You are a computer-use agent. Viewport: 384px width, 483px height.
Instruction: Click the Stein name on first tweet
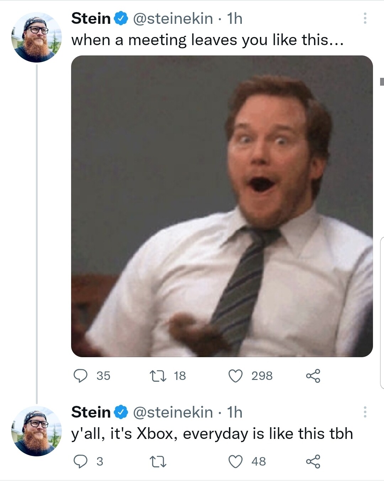point(91,18)
